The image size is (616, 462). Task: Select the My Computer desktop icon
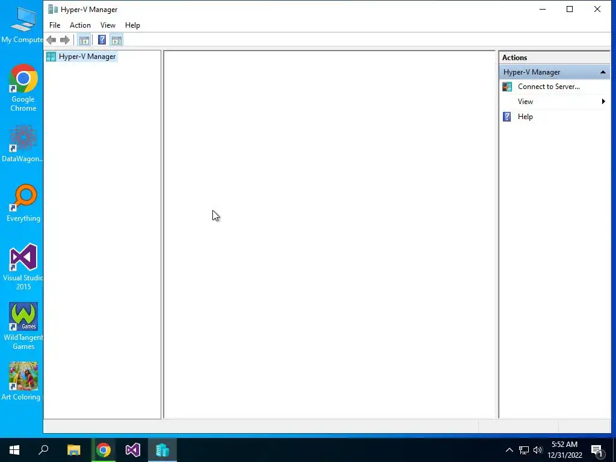(22, 24)
